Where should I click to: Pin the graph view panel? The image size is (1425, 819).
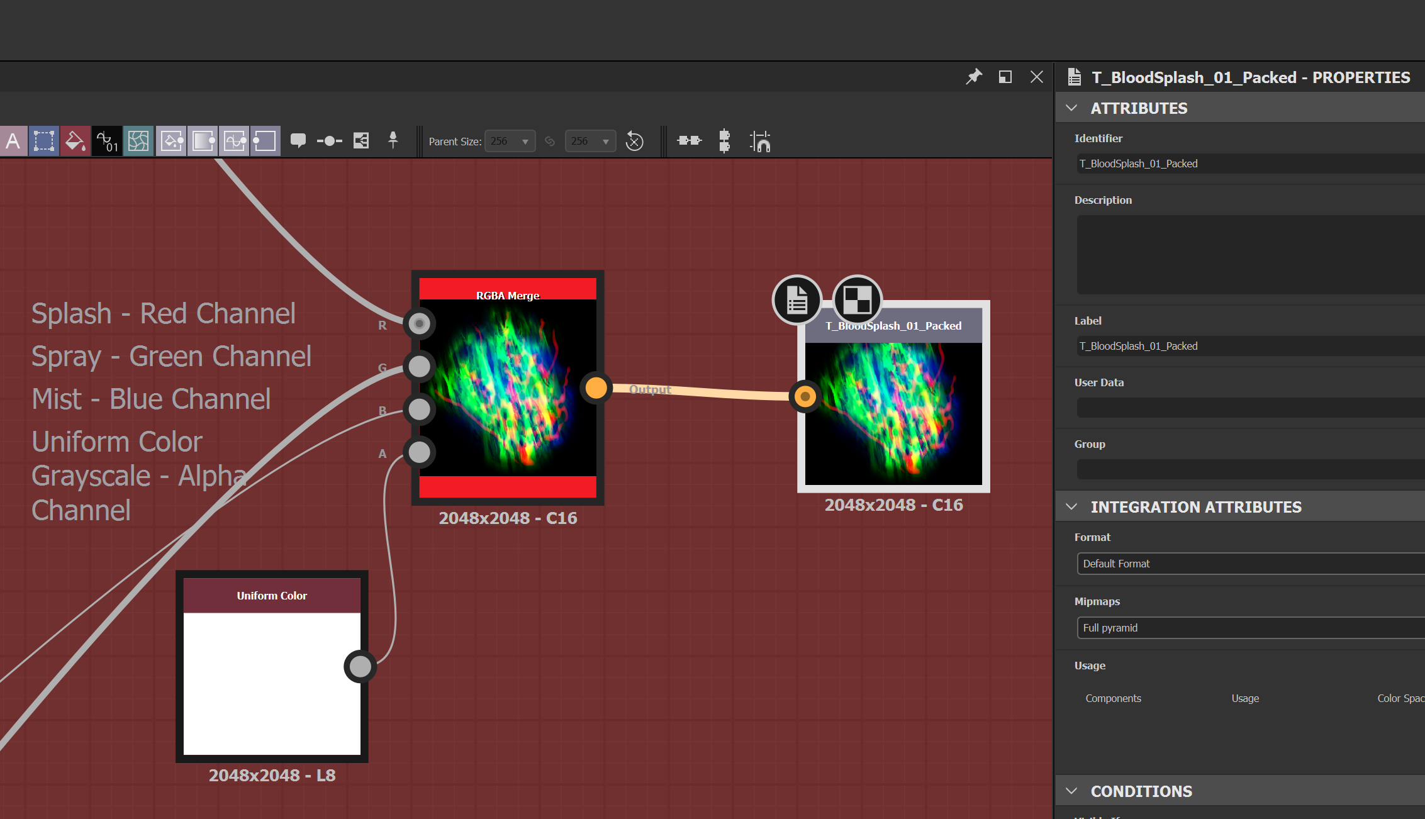(973, 77)
